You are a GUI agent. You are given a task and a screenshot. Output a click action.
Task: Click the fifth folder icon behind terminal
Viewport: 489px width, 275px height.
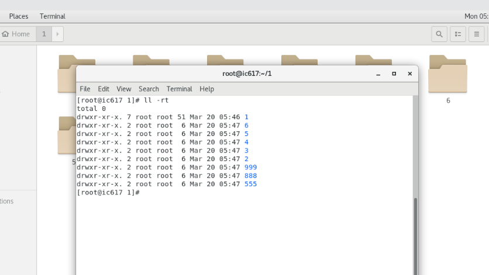(x=374, y=60)
